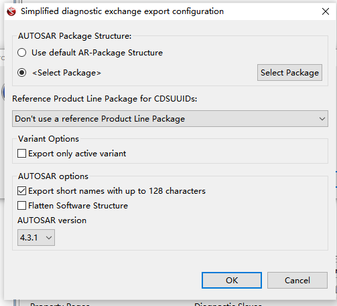This screenshot has height=306, width=337.
Task: Open the reference Product Line Package dropdown
Action: [x=170, y=119]
